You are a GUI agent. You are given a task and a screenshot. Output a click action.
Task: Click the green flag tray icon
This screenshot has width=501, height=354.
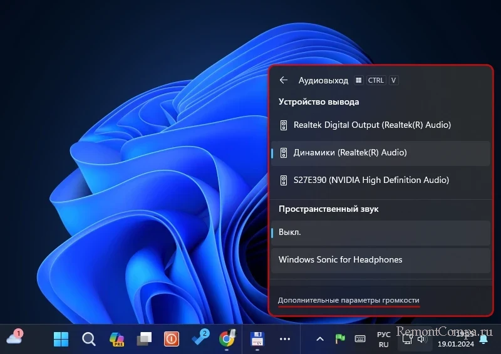[340, 338]
